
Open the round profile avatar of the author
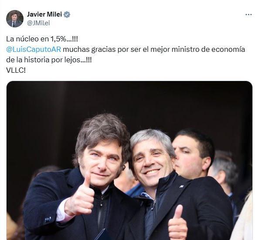pyautogui.click(x=15, y=19)
